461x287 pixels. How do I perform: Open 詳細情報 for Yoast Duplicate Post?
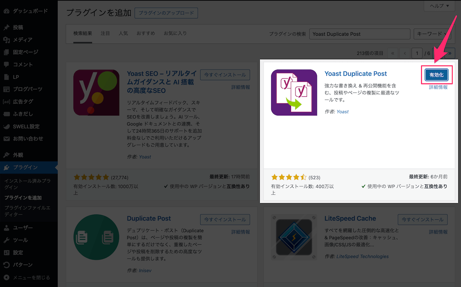438,87
